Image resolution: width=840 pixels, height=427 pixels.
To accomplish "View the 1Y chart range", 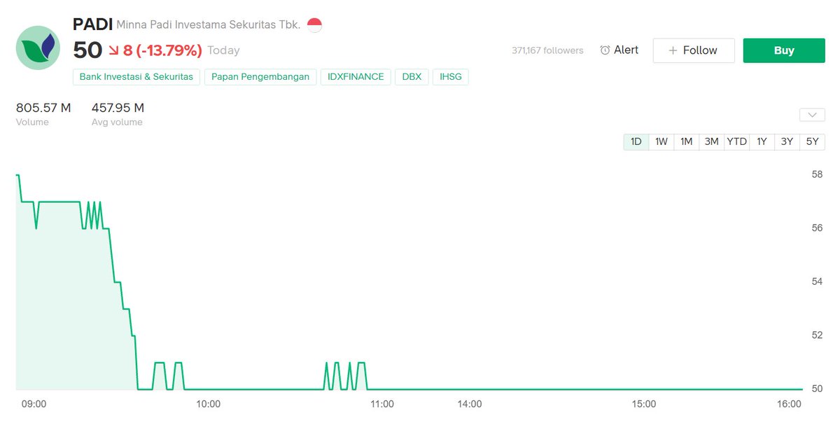I will [x=762, y=141].
